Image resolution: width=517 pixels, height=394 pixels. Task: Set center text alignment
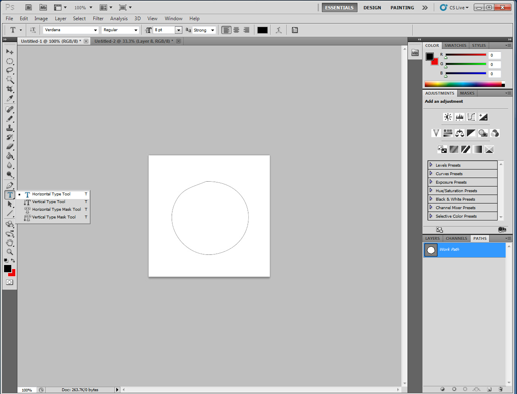click(x=236, y=30)
